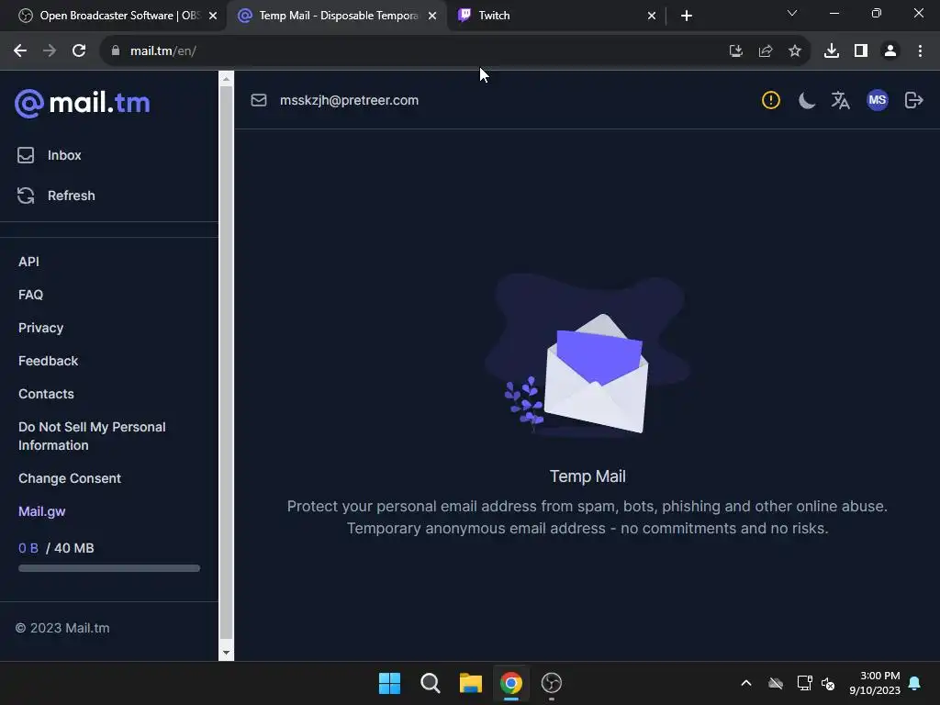Bookmark this page with the star icon

click(x=795, y=51)
